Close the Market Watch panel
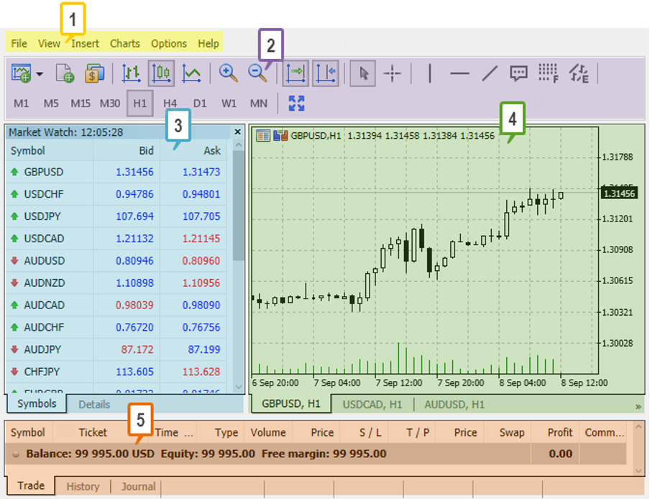Viewport: 650px width, 499px height. click(237, 132)
